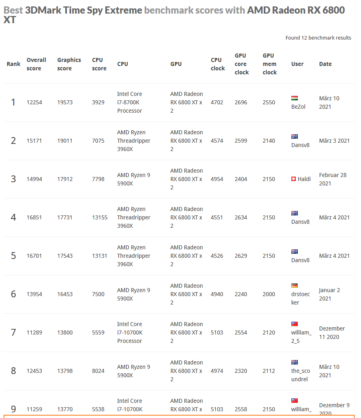Screen dimensions: 361x418
Task: Click the Australian flag in the rank 2 row
Action: [x=294, y=137]
